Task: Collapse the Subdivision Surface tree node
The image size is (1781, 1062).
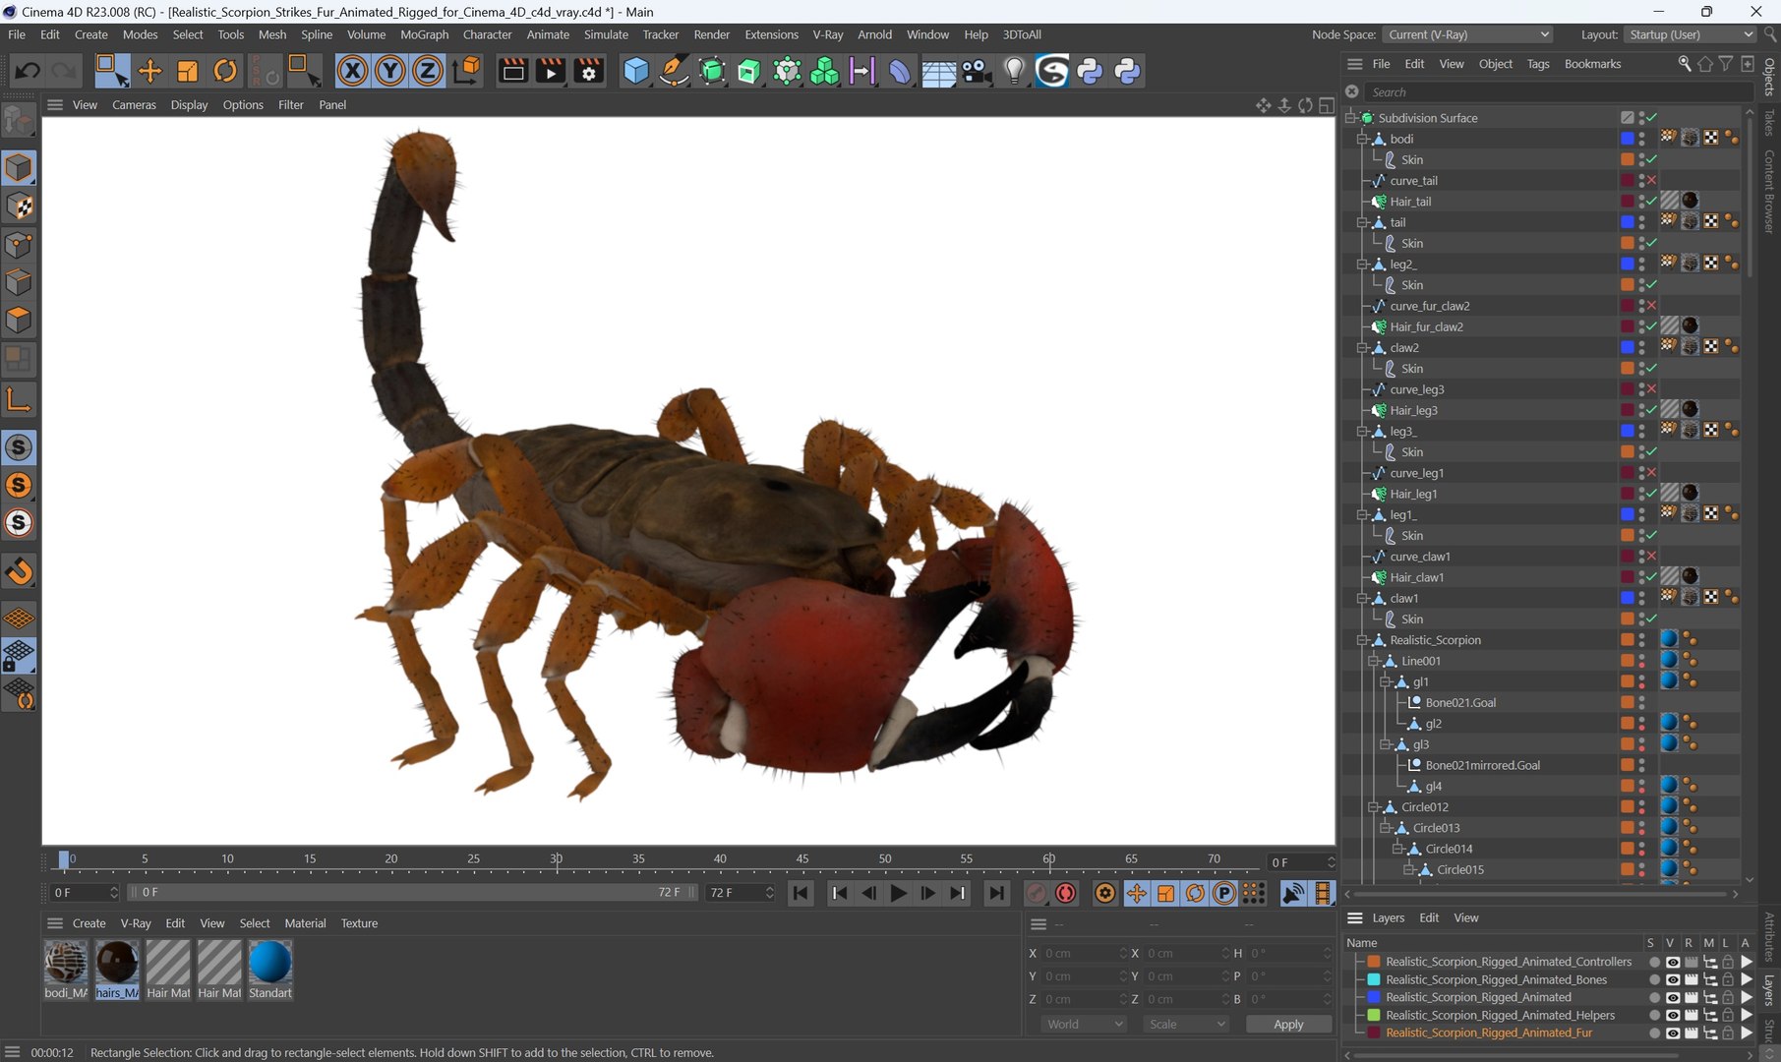Action: pos(1351,118)
